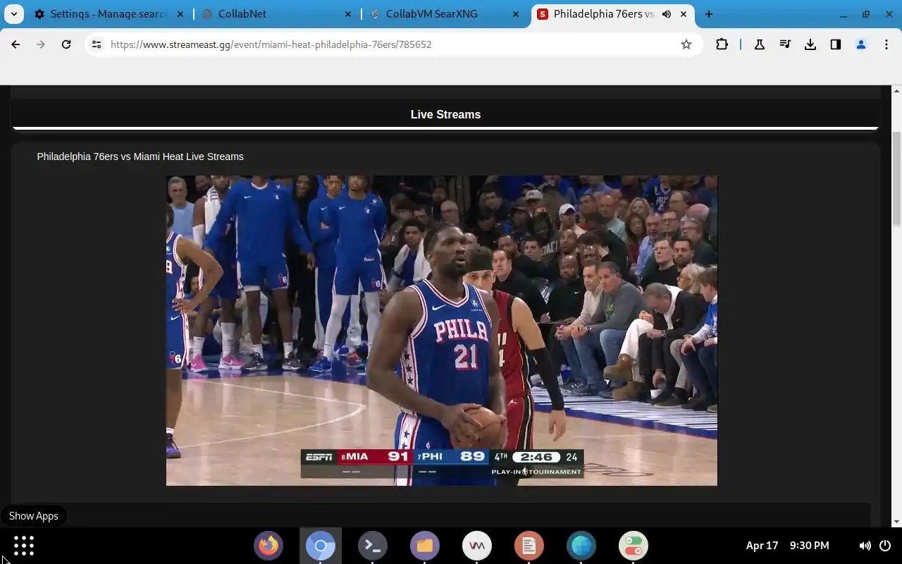Reload the streameast page
The height and width of the screenshot is (564, 902).
[x=66, y=44]
